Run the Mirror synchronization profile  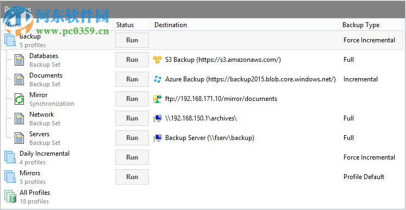[x=132, y=99]
